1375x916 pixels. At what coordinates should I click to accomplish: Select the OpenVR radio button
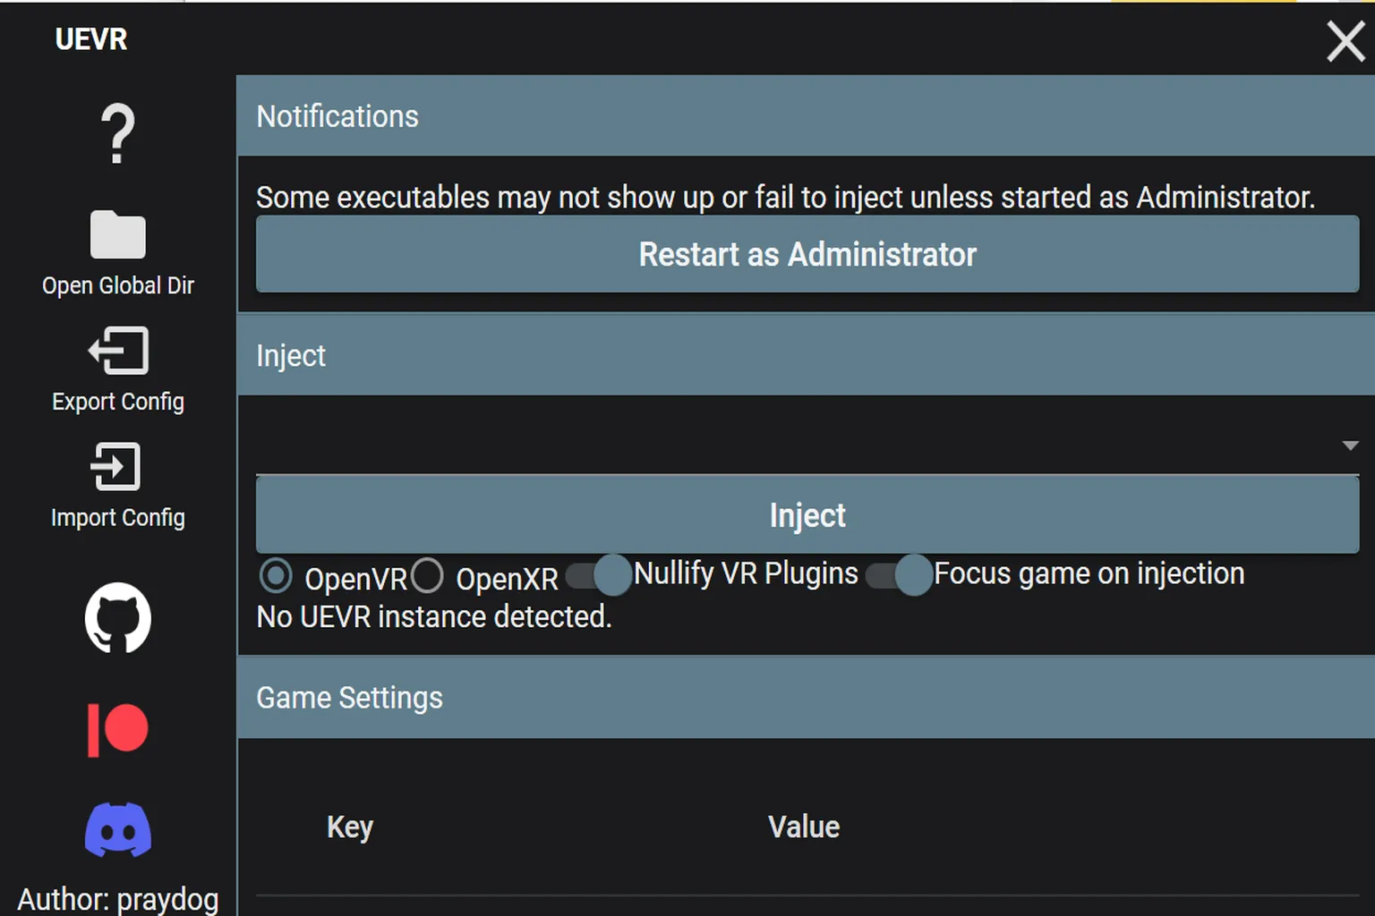coord(276,576)
